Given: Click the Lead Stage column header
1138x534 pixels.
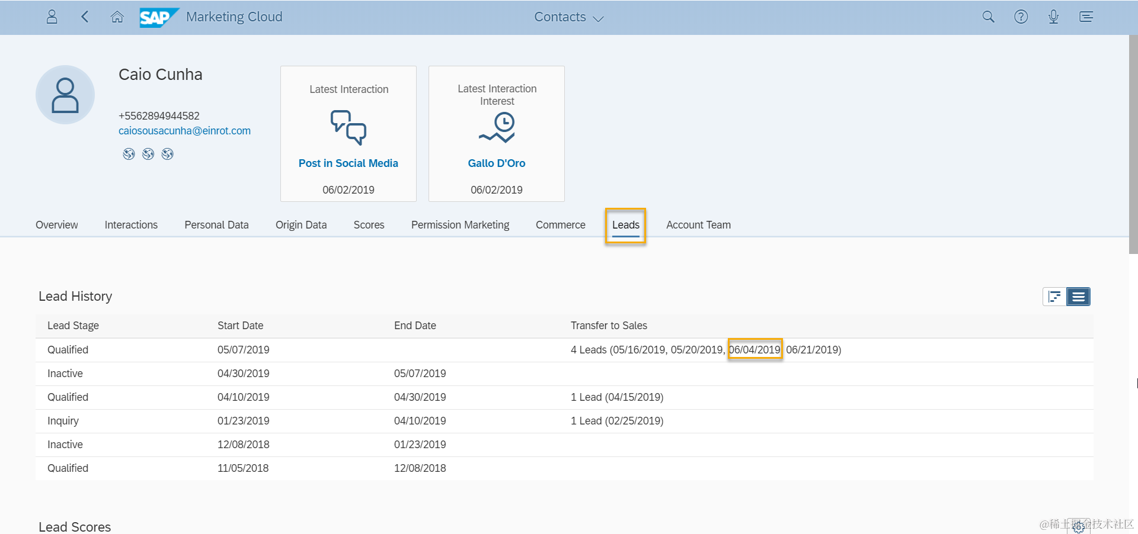Looking at the screenshot, I should pos(73,326).
